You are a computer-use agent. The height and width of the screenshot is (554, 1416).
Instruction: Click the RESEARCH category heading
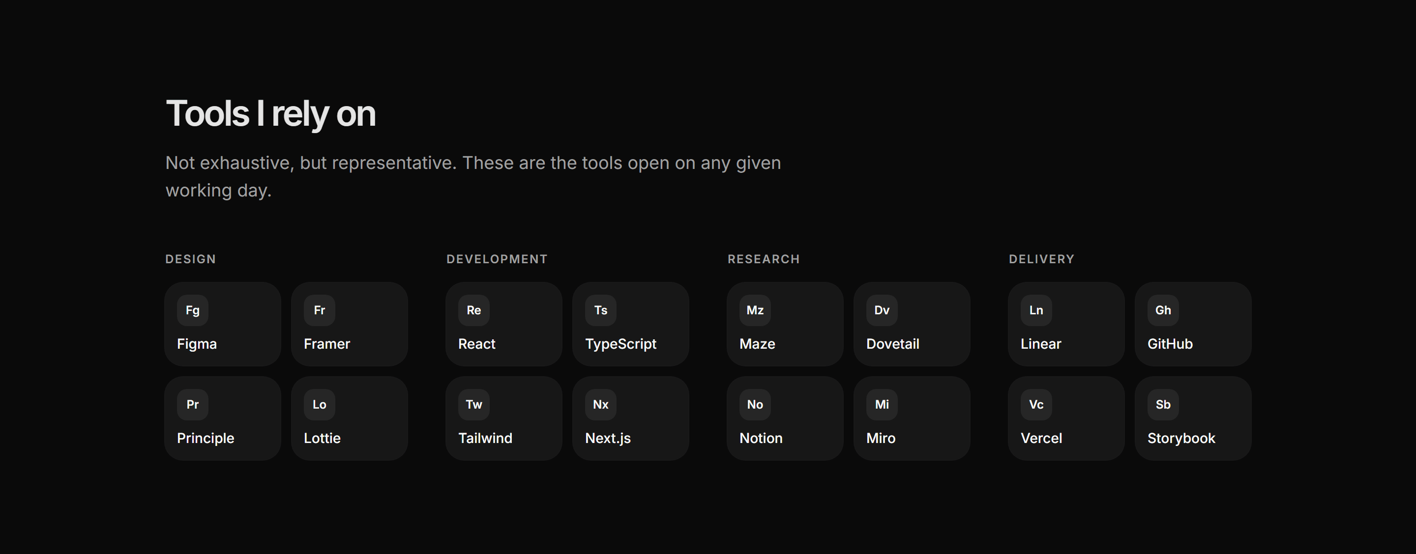[x=764, y=259]
